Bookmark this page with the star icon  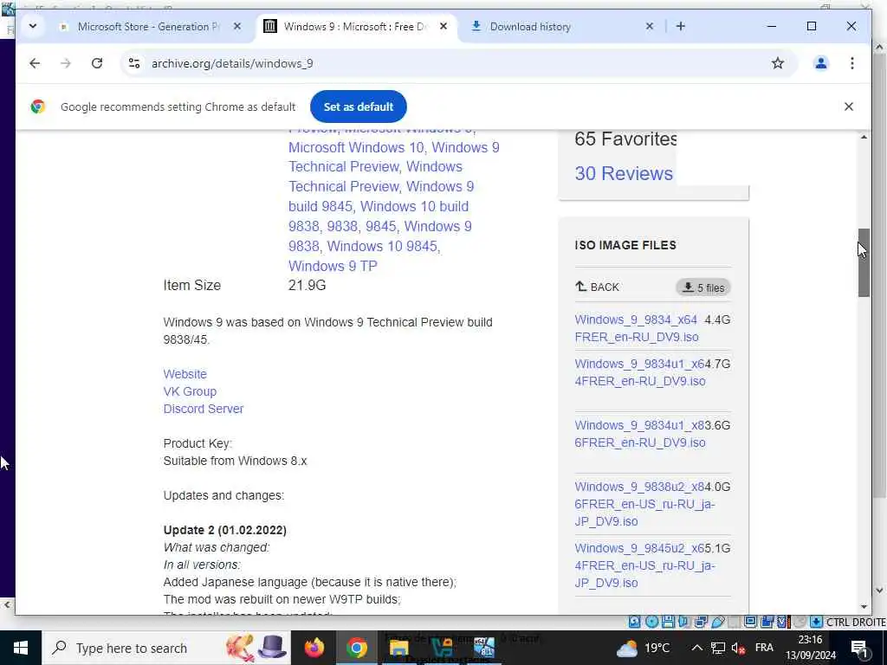[778, 63]
